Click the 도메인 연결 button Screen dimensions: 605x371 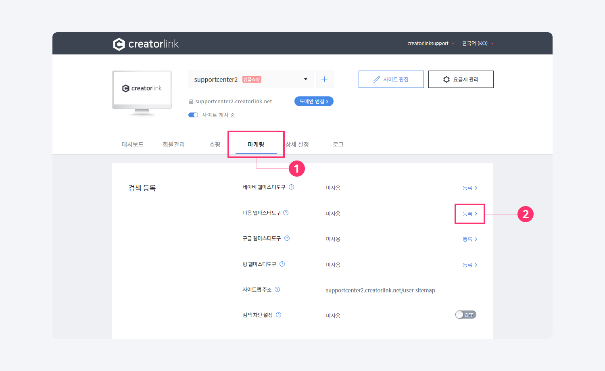(314, 102)
